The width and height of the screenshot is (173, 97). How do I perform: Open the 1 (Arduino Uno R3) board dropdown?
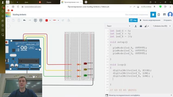pyautogui.click(x=162, y=26)
